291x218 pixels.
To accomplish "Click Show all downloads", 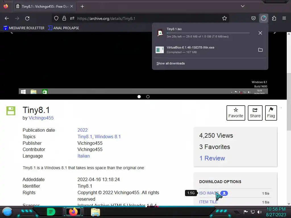I will tap(171, 63).
